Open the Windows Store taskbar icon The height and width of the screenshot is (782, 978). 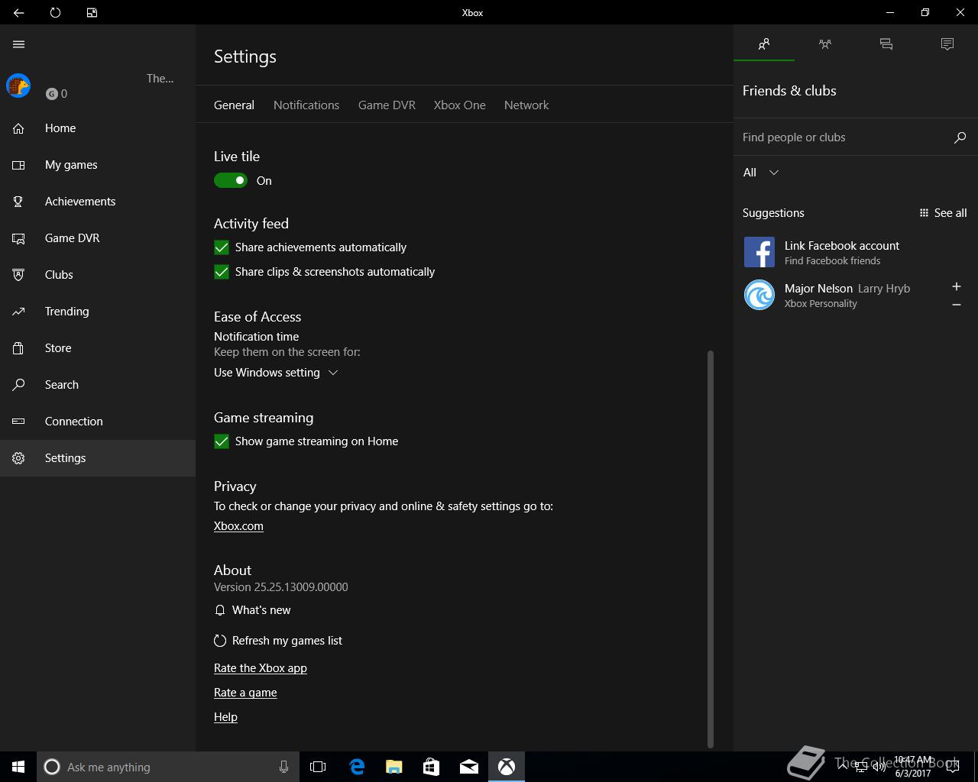coord(432,767)
